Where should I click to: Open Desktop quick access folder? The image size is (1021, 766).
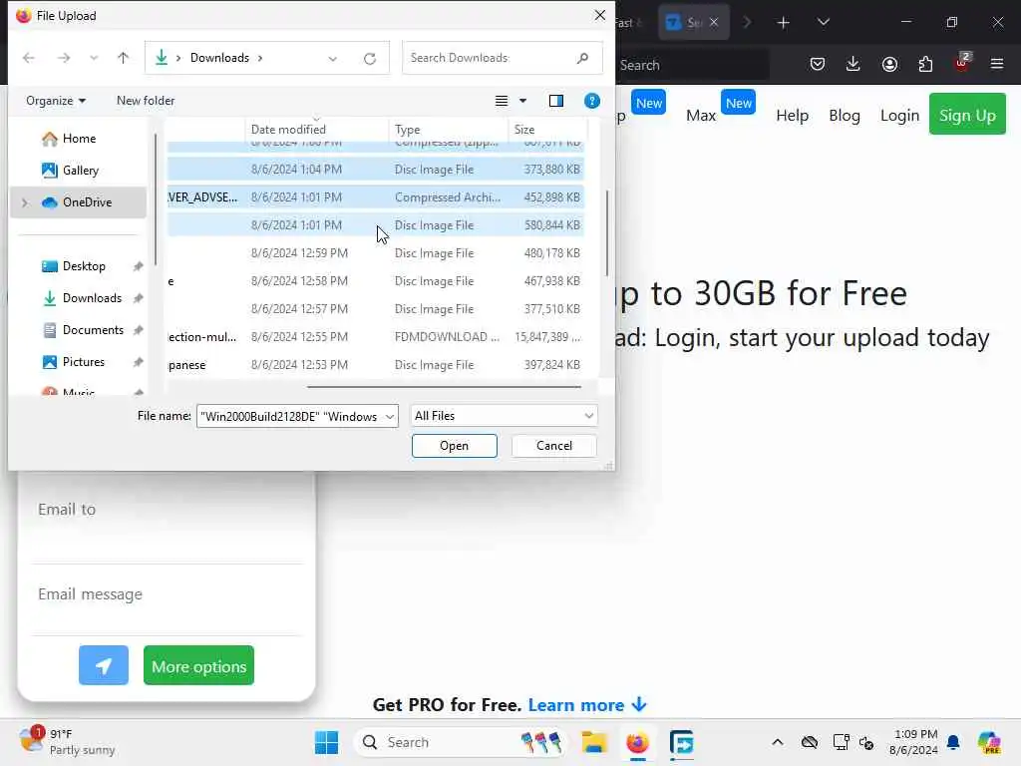point(84,266)
